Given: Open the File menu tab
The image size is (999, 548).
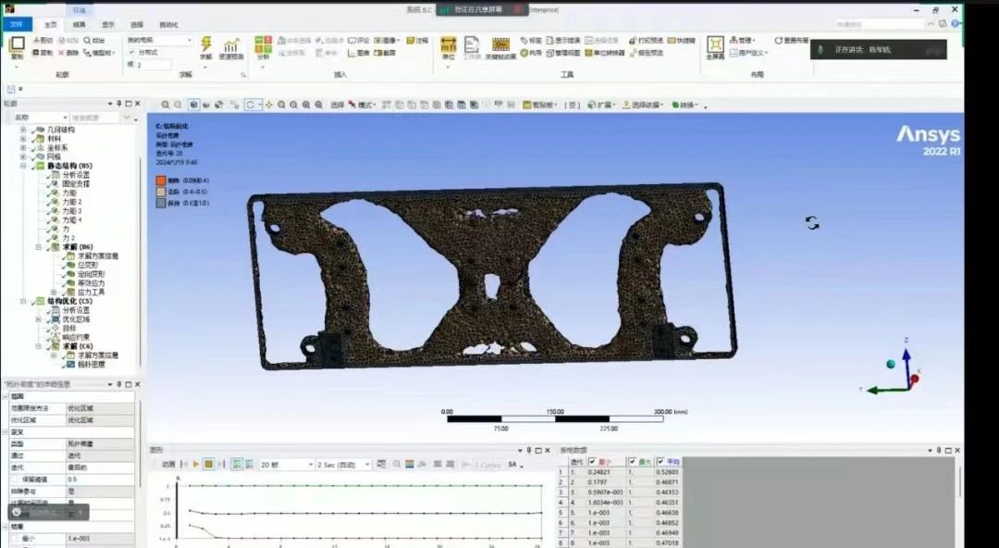Looking at the screenshot, I should click(16, 25).
